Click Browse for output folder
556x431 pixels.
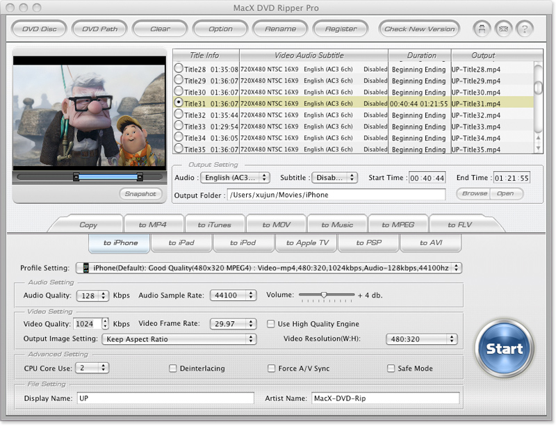pyautogui.click(x=475, y=193)
